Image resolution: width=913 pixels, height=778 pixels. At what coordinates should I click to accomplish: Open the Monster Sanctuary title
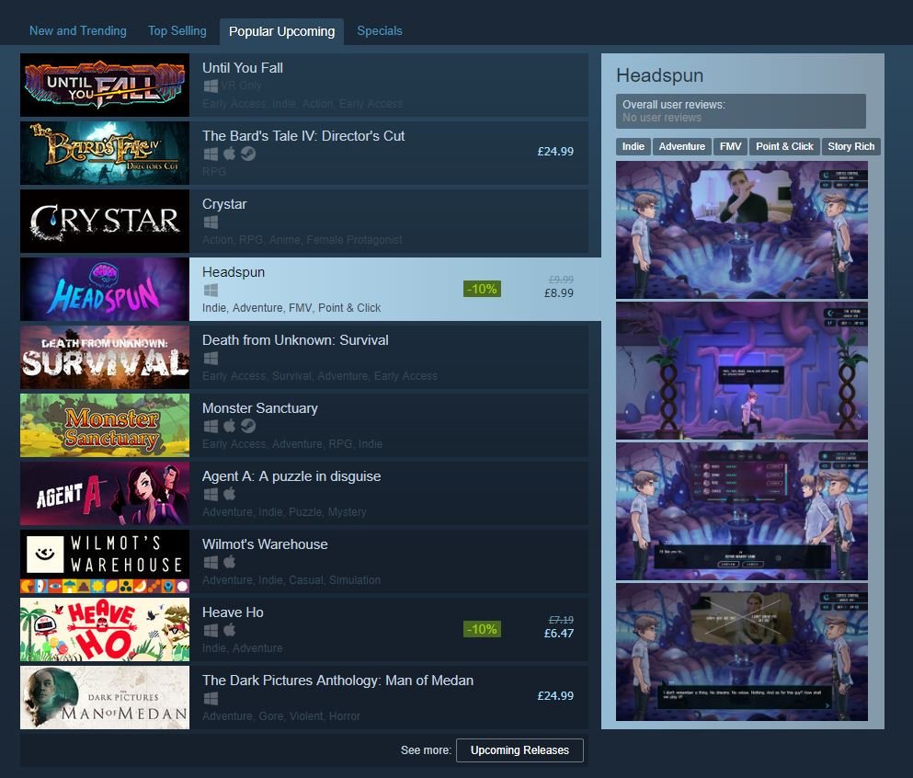(259, 408)
